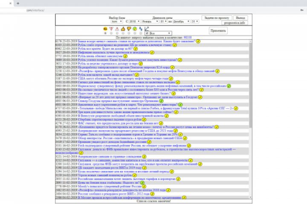Click yellow check icon on row 2404 04-02-2019
The image size is (307, 204).
(x=152, y=194)
